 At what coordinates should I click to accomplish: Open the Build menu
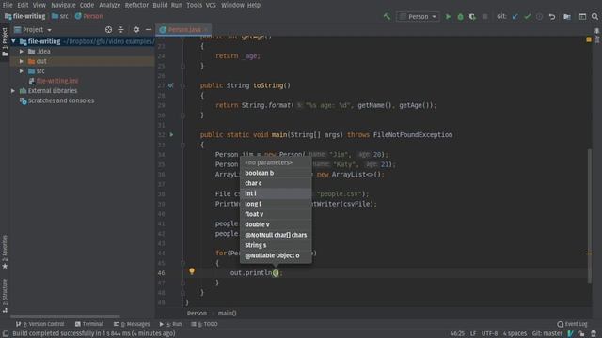160,5
